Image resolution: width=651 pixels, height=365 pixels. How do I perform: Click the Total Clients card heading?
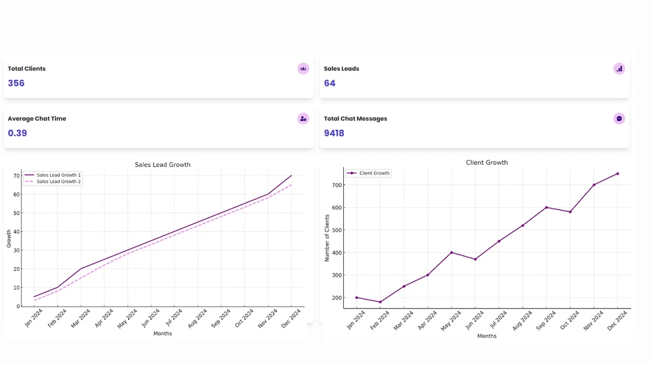tap(26, 69)
